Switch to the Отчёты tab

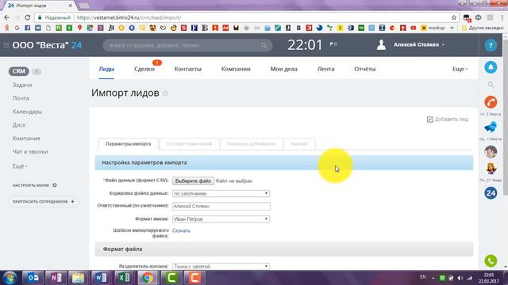coord(365,69)
